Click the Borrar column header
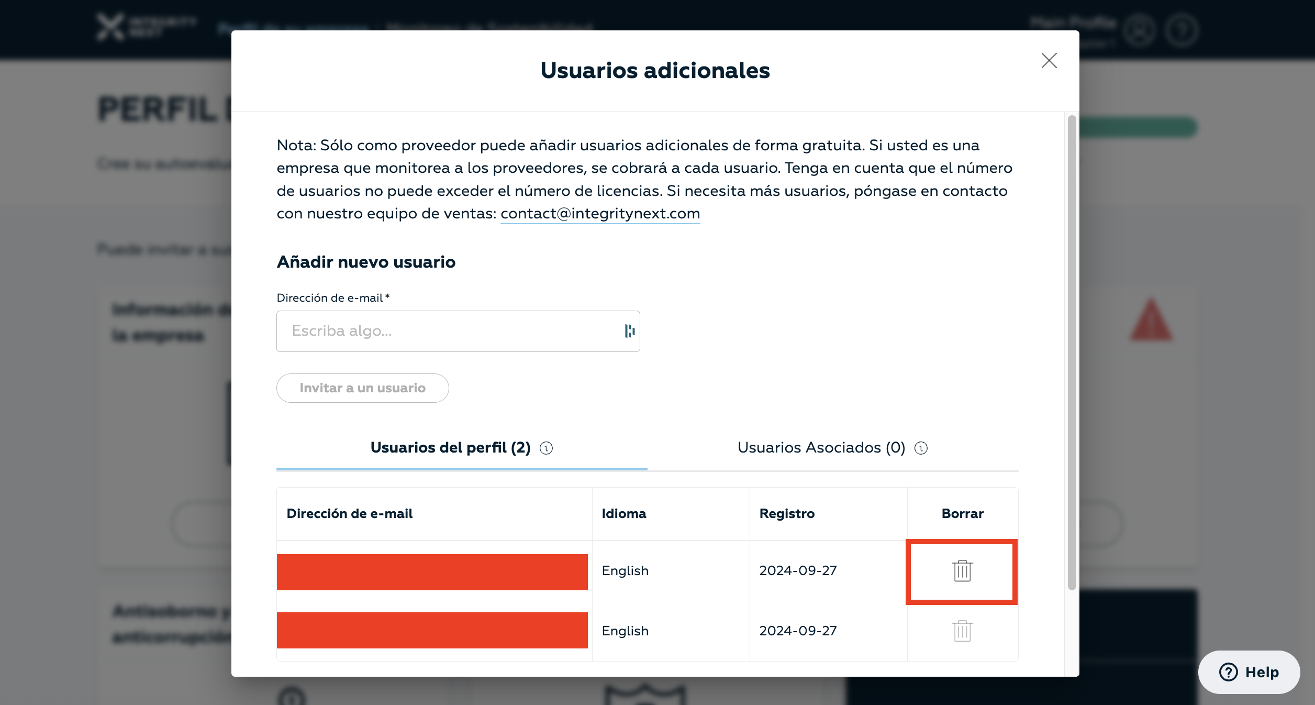 (x=962, y=514)
